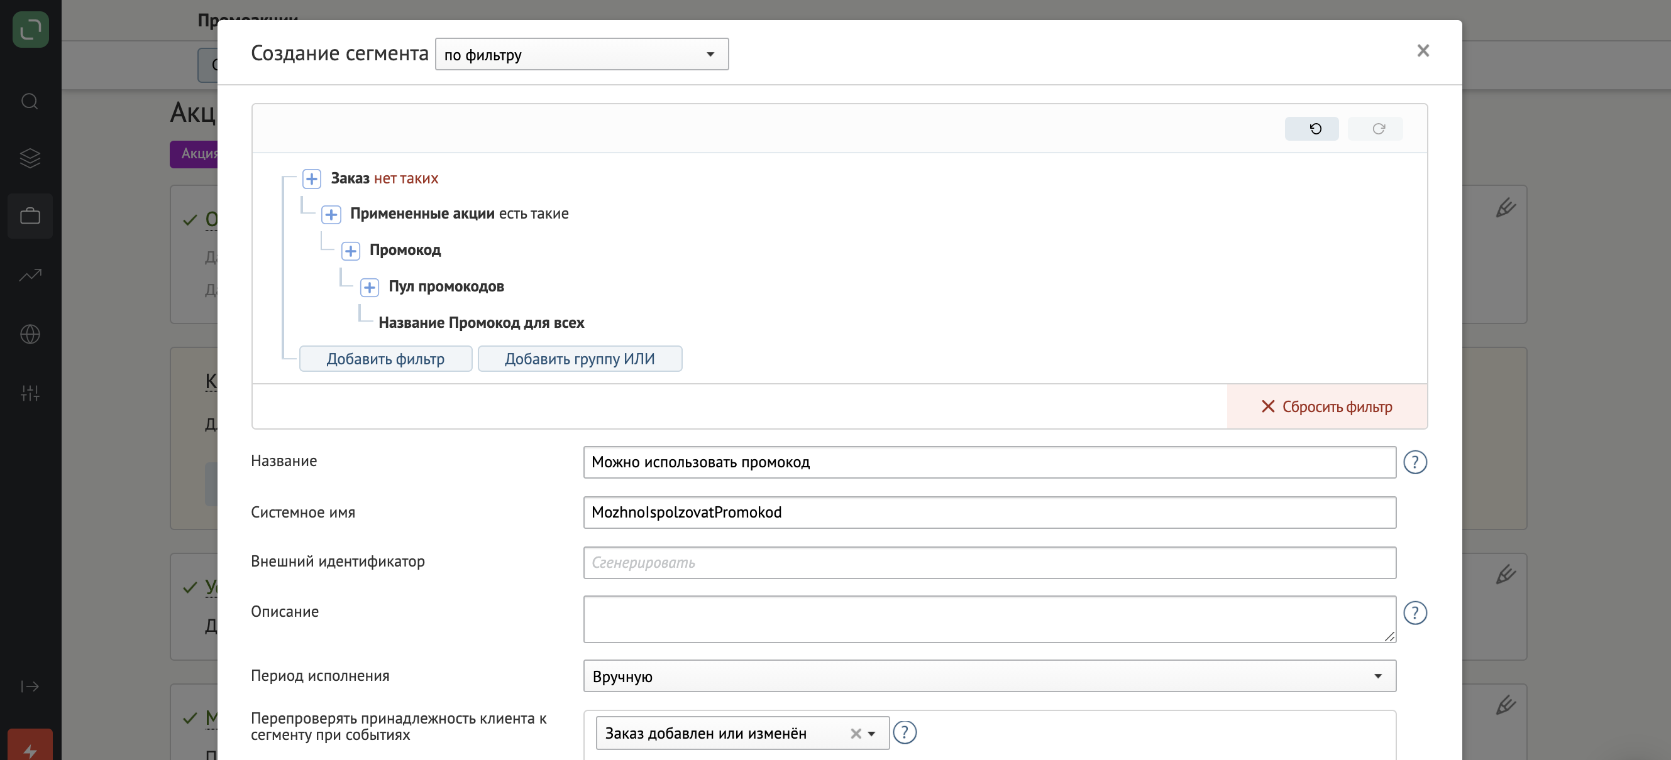Open the analytics trend icon in sidebar

point(30,274)
